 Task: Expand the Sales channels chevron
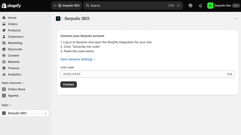pos(23,83)
